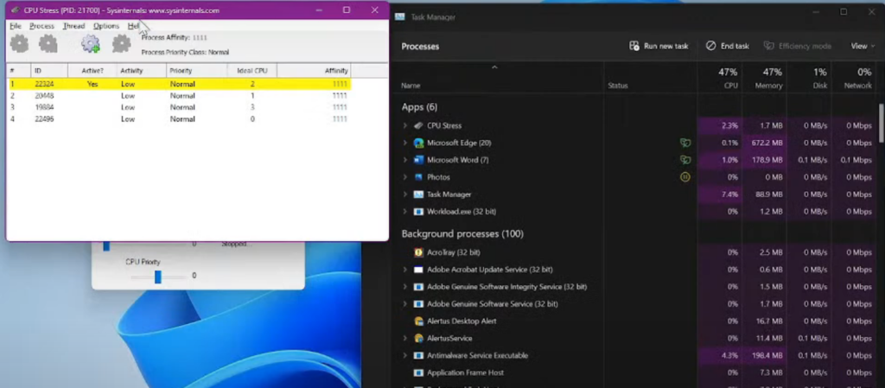The width and height of the screenshot is (885, 388).
Task: Click efficiency leaf status on Microsoft Edge row
Action: 684,143
